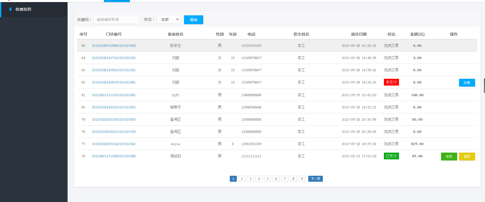This screenshot has height=202, width=485.
Task: Click the 收费 button for record 82
Action: 467,83
